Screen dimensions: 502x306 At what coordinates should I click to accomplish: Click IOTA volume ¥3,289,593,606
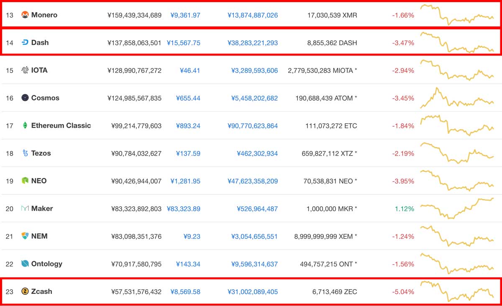click(254, 71)
